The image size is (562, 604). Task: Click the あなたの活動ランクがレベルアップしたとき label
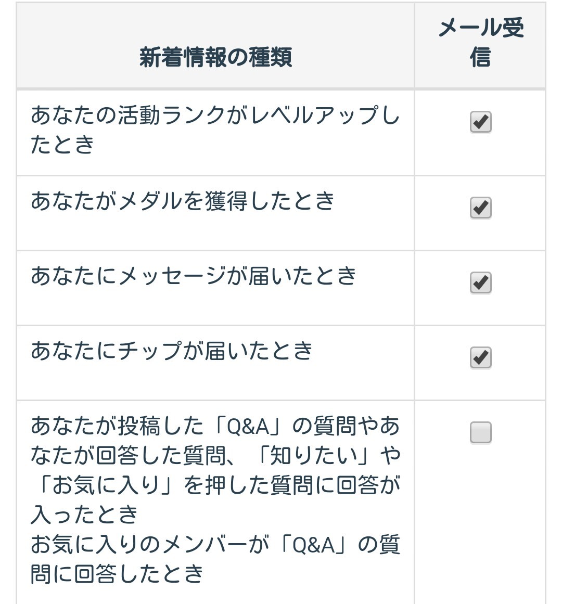click(214, 115)
